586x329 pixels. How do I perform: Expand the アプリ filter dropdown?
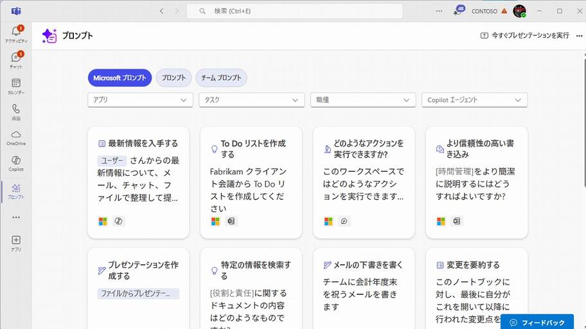(x=140, y=100)
